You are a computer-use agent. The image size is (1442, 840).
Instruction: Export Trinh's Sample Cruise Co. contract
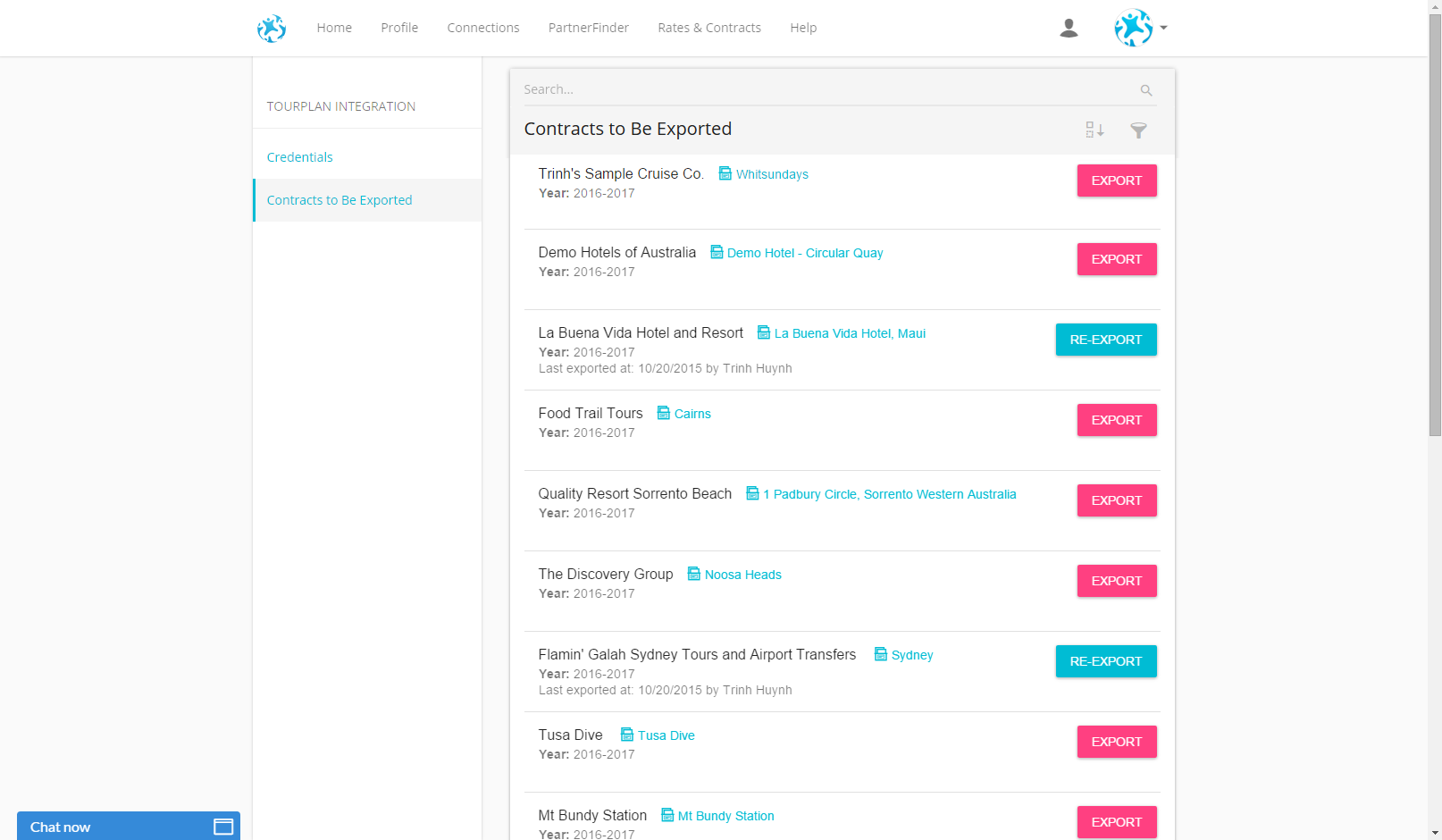click(1117, 181)
